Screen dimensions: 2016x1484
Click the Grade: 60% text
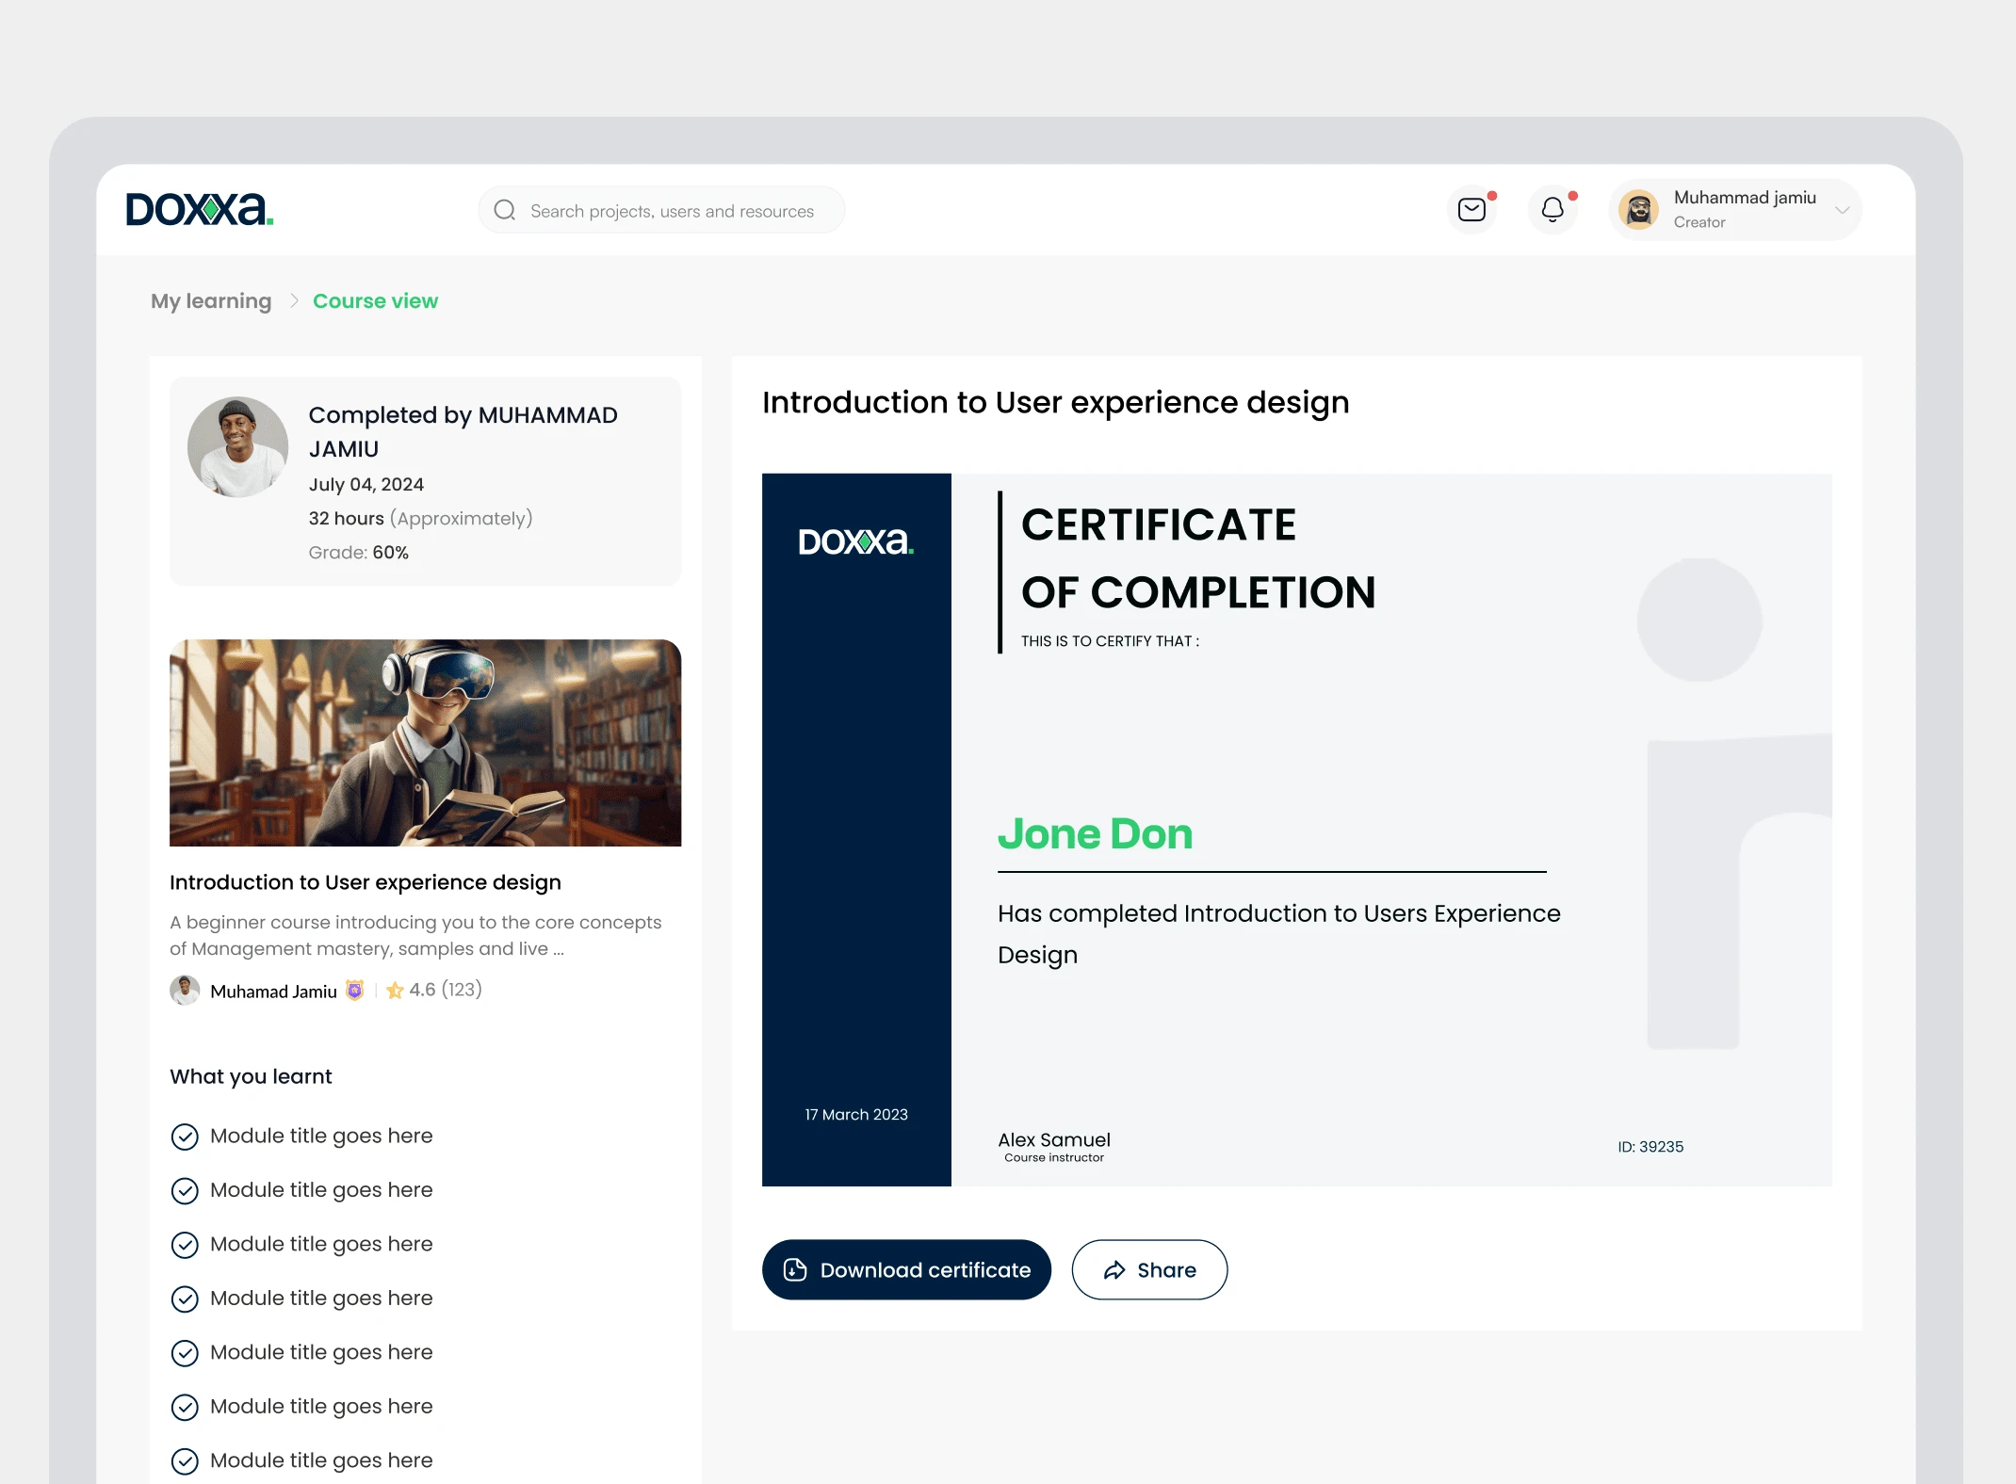[359, 552]
